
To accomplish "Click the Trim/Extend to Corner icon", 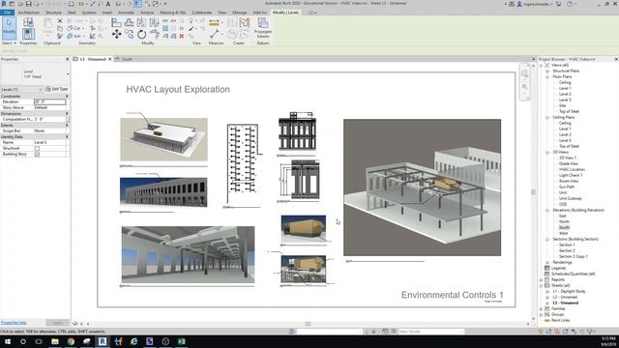I will pyautogui.click(x=155, y=35).
